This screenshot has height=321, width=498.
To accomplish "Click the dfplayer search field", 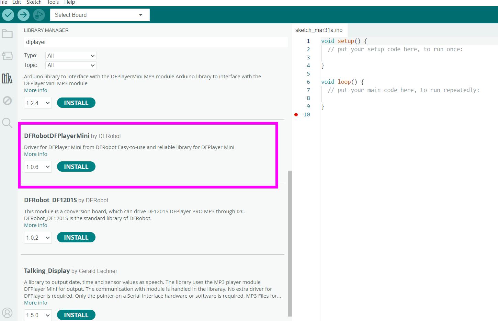I will pyautogui.click(x=156, y=42).
